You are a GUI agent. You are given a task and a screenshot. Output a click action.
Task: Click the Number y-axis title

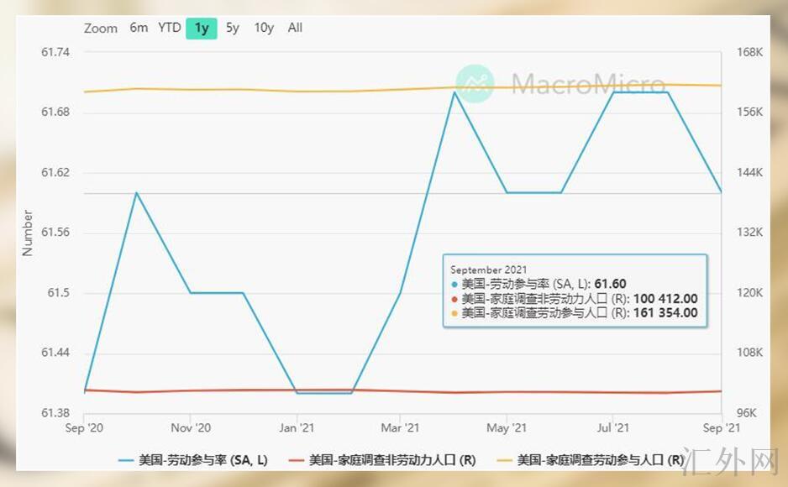28,233
